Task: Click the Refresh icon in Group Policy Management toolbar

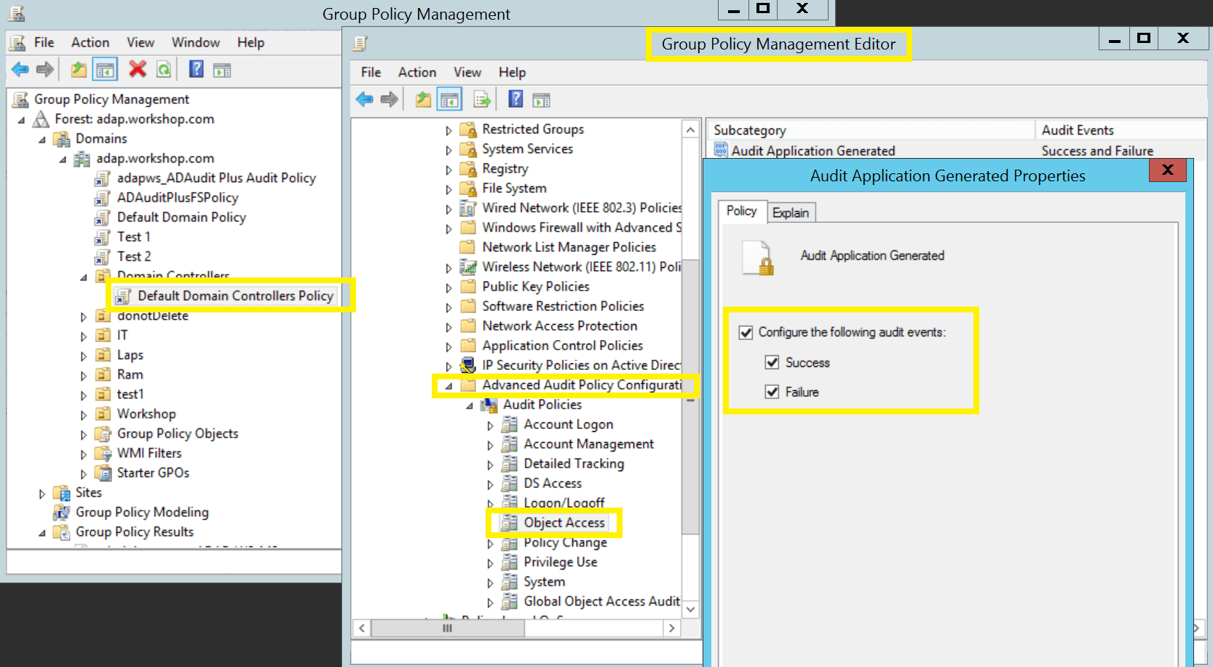Action: [x=164, y=70]
